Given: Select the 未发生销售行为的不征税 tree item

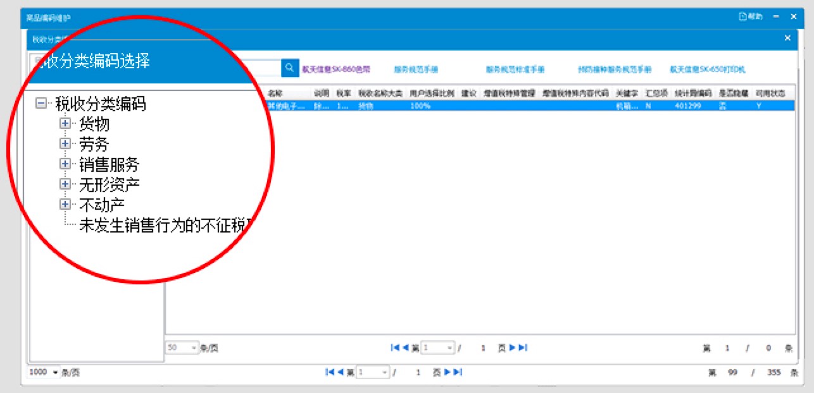Looking at the screenshot, I should 166,226.
